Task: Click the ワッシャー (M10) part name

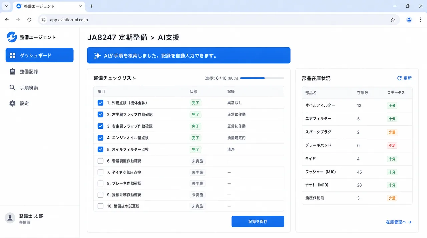Action: (320, 172)
